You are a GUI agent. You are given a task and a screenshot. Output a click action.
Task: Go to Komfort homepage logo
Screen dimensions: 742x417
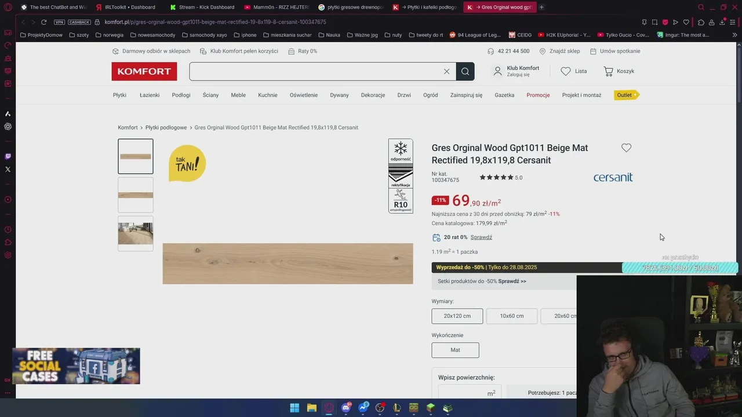pyautogui.click(x=144, y=71)
